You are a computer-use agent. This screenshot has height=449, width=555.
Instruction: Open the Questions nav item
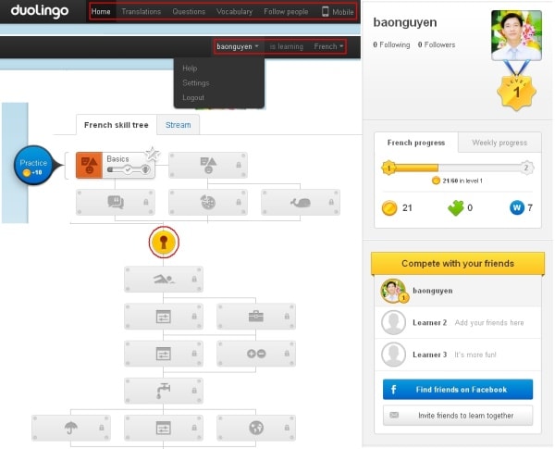coord(189,12)
